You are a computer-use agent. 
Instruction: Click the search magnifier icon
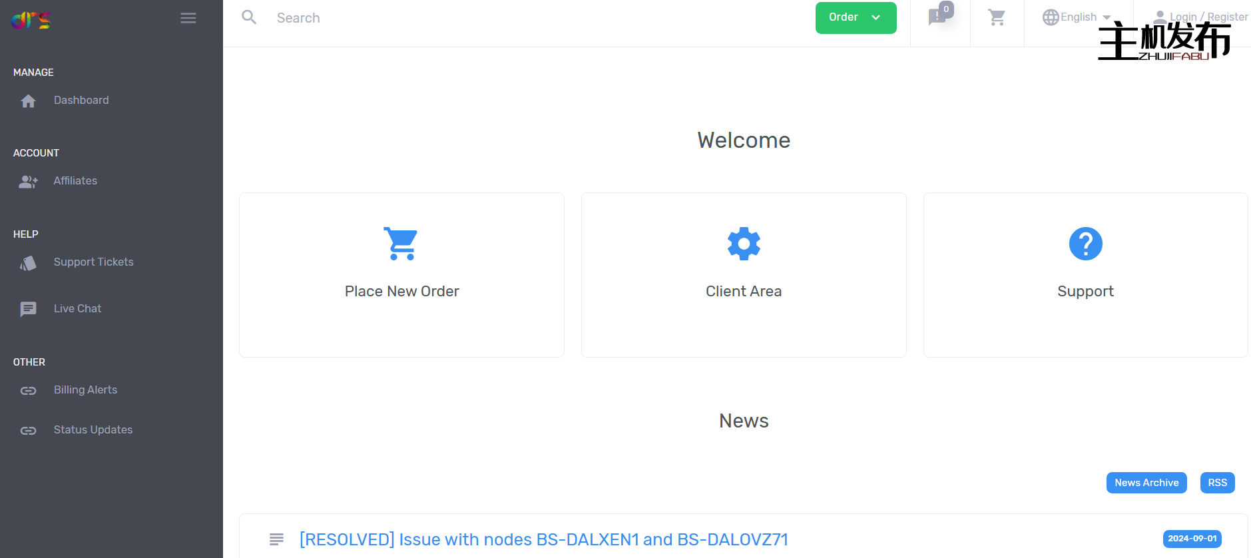click(249, 17)
